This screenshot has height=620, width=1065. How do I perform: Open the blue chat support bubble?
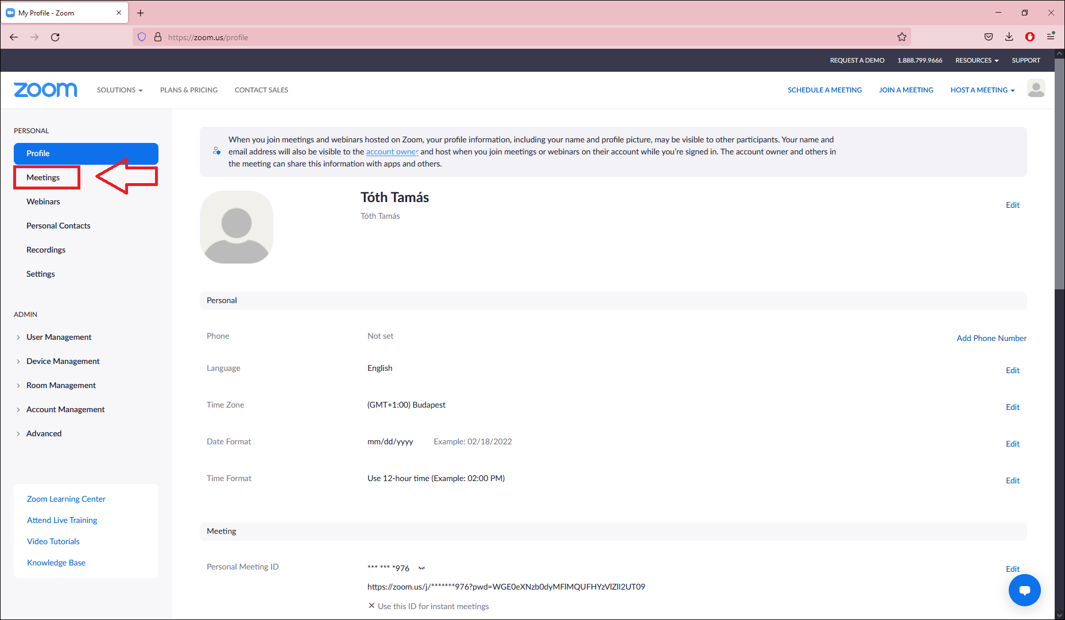pos(1024,590)
